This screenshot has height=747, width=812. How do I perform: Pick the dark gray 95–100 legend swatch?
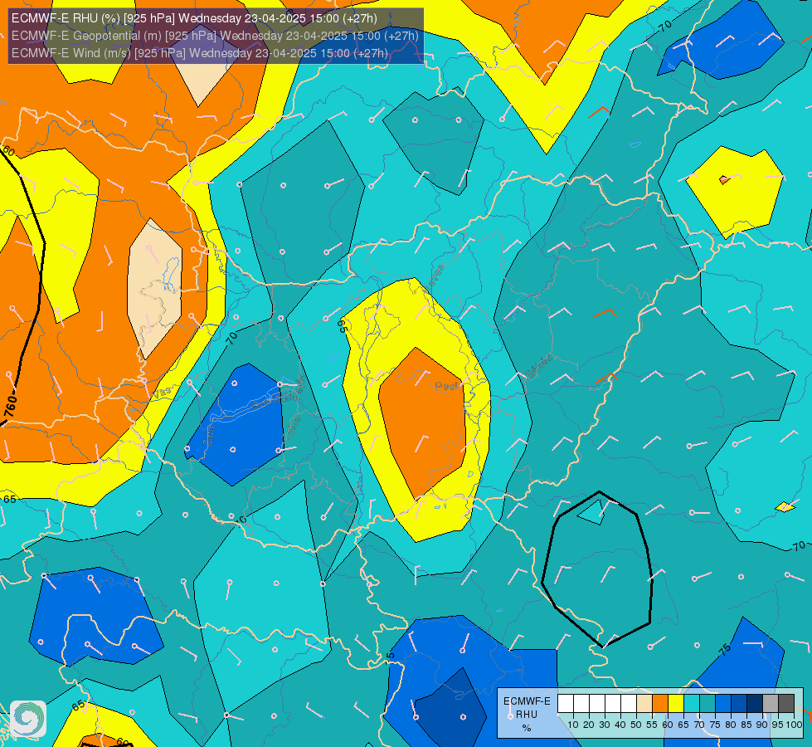pyautogui.click(x=786, y=704)
